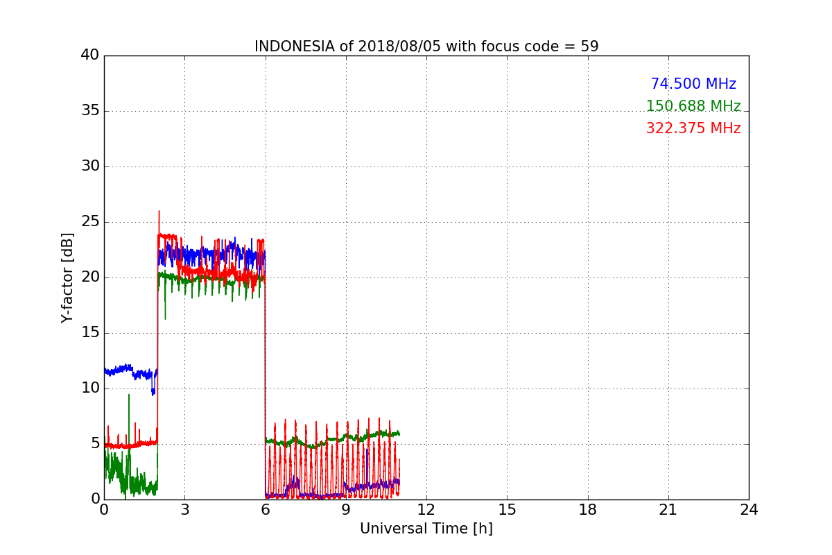Image resolution: width=832 pixels, height=555 pixels.
Task: Click y-axis tick label 10
Action: point(90,388)
